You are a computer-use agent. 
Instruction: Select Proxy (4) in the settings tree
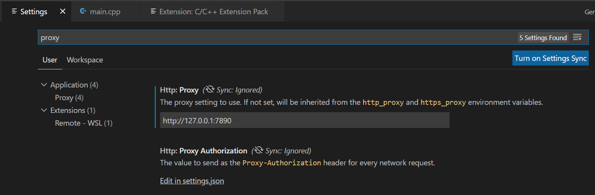point(69,97)
